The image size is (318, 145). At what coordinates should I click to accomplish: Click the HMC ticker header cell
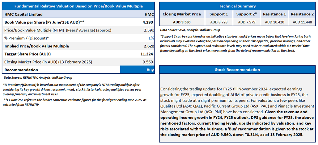click(149, 14)
